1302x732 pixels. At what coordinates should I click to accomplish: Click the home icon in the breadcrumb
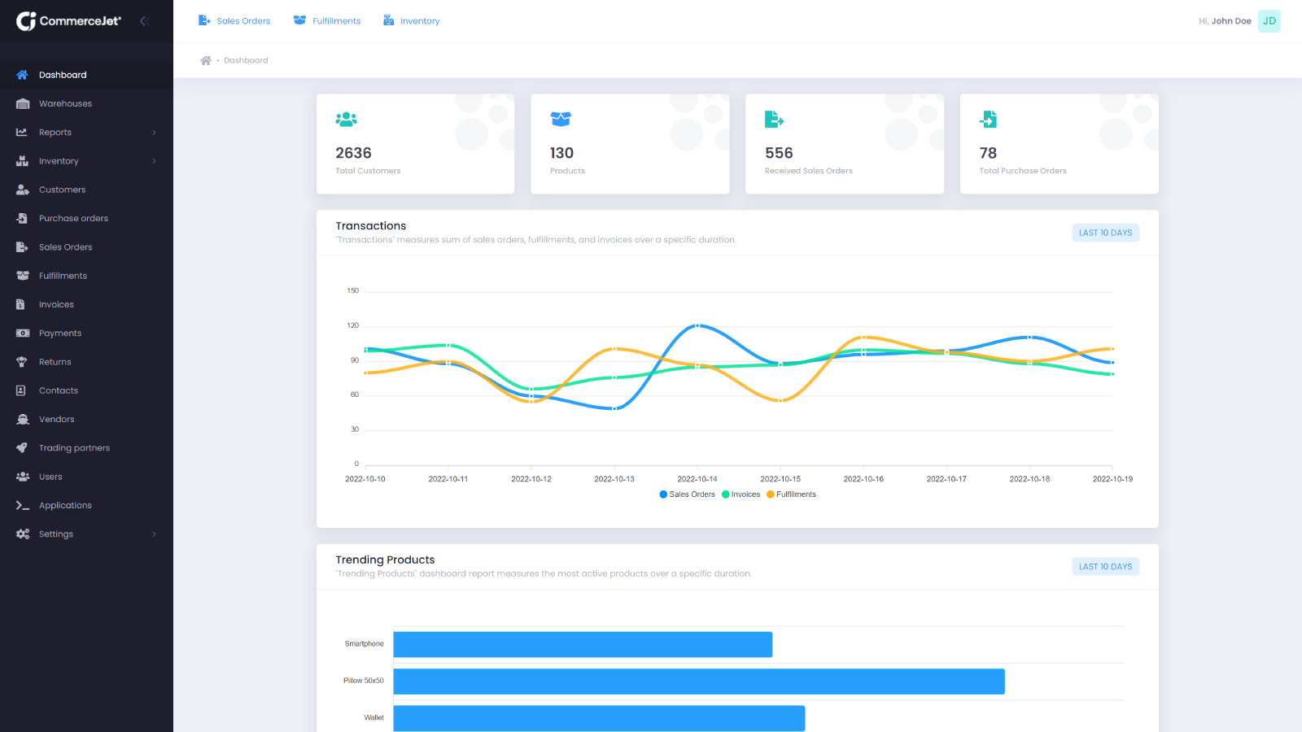click(x=206, y=59)
